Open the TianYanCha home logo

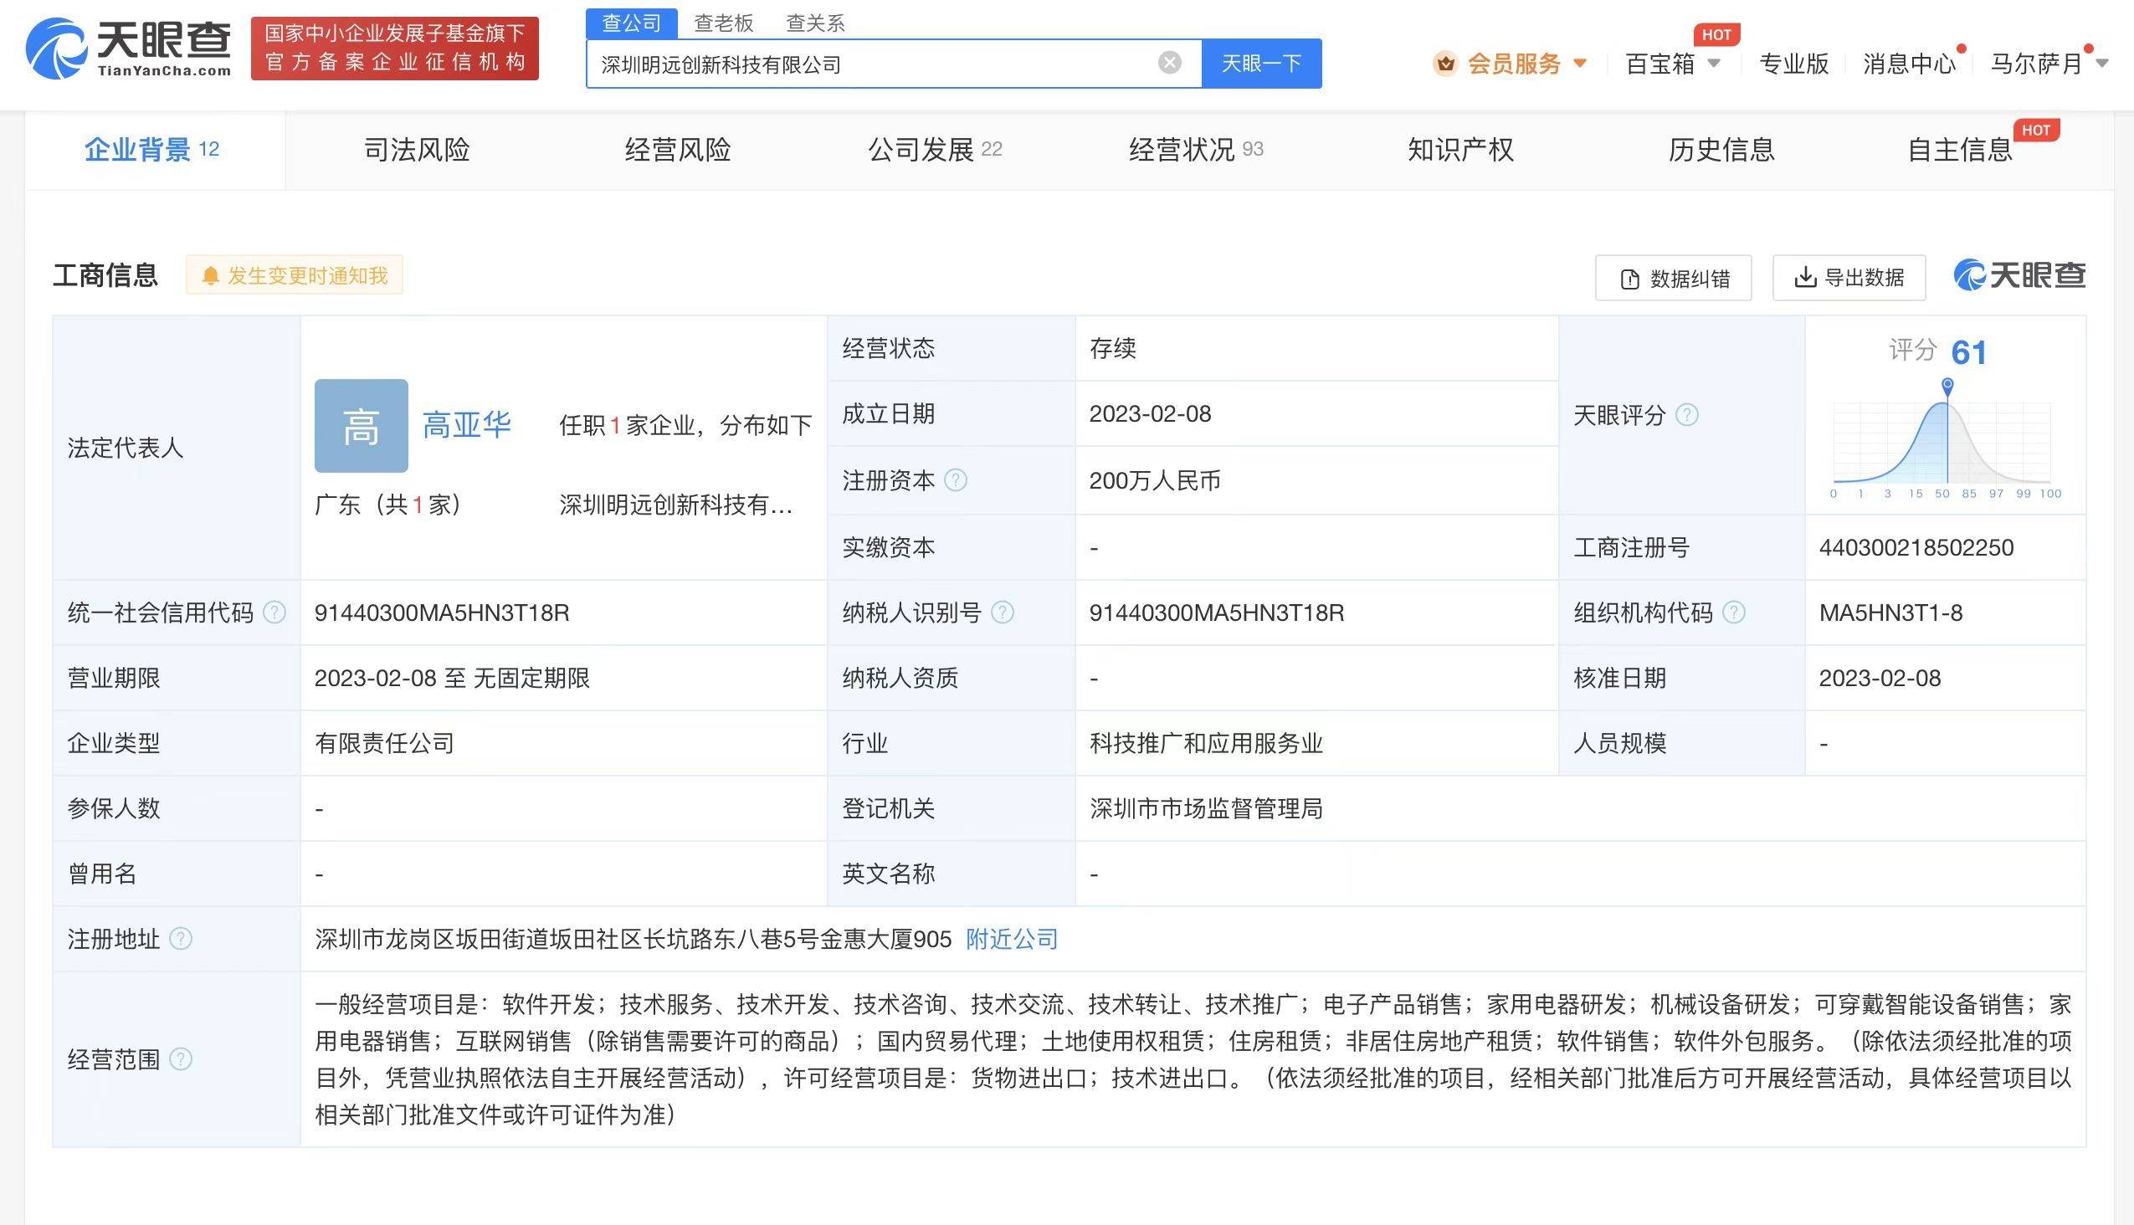click(129, 48)
